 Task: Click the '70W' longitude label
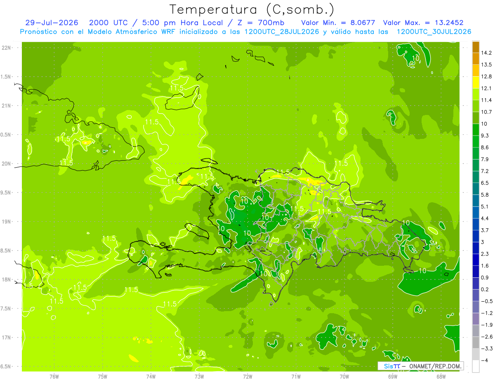(x=344, y=376)
